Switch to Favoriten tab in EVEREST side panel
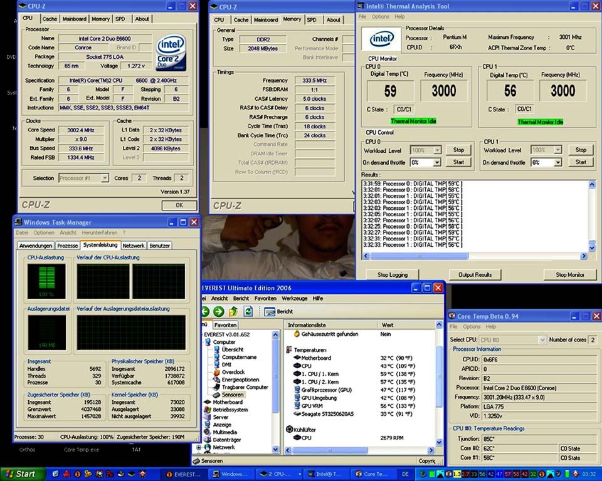The height and width of the screenshot is (481, 602). click(225, 325)
